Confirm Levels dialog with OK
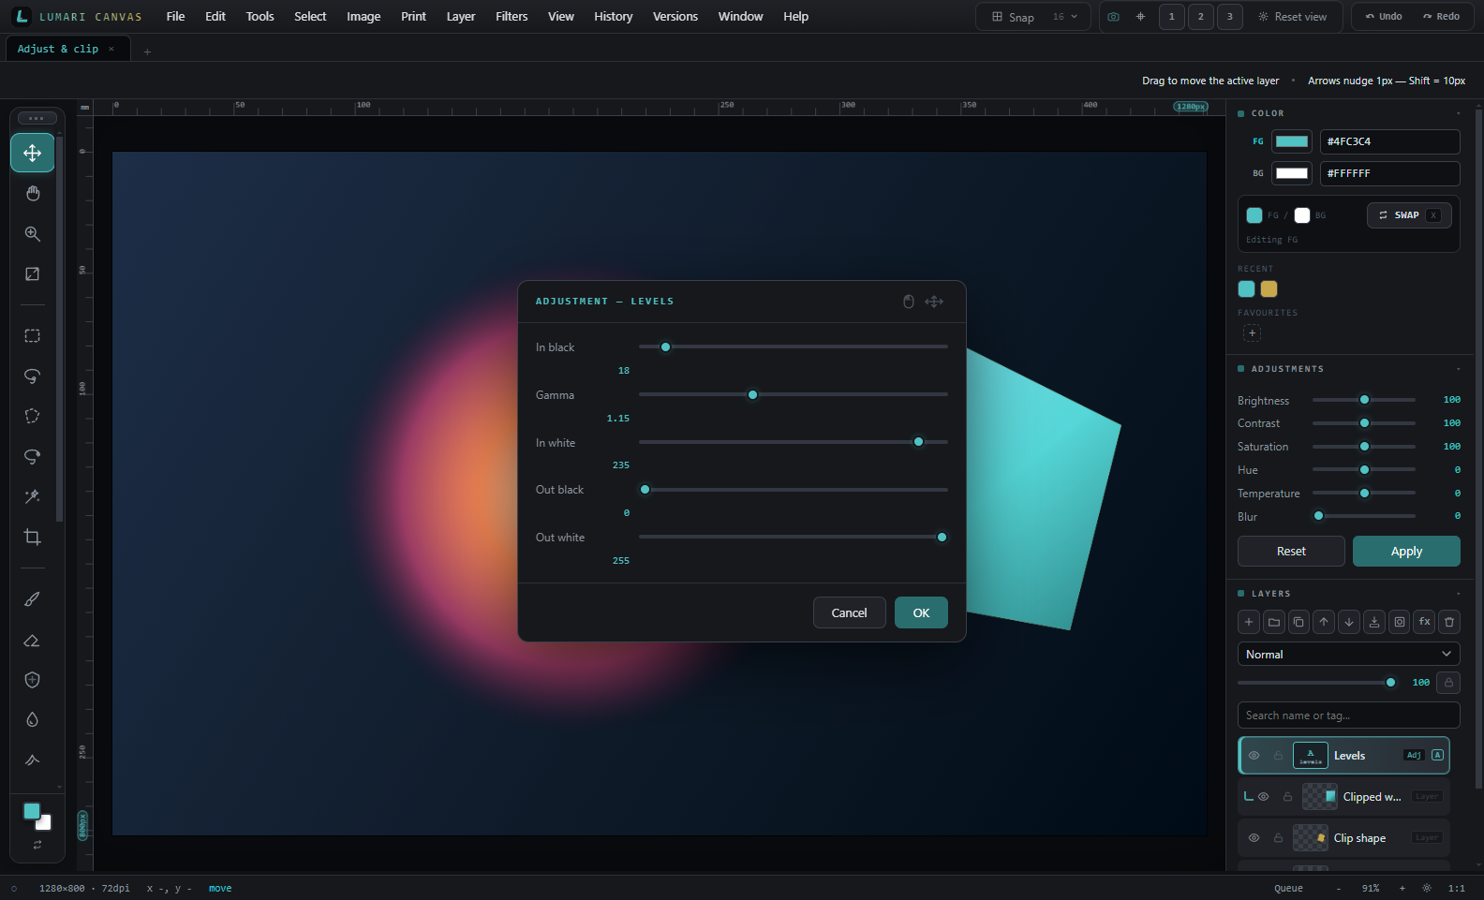Image resolution: width=1484 pixels, height=900 pixels. (x=921, y=612)
